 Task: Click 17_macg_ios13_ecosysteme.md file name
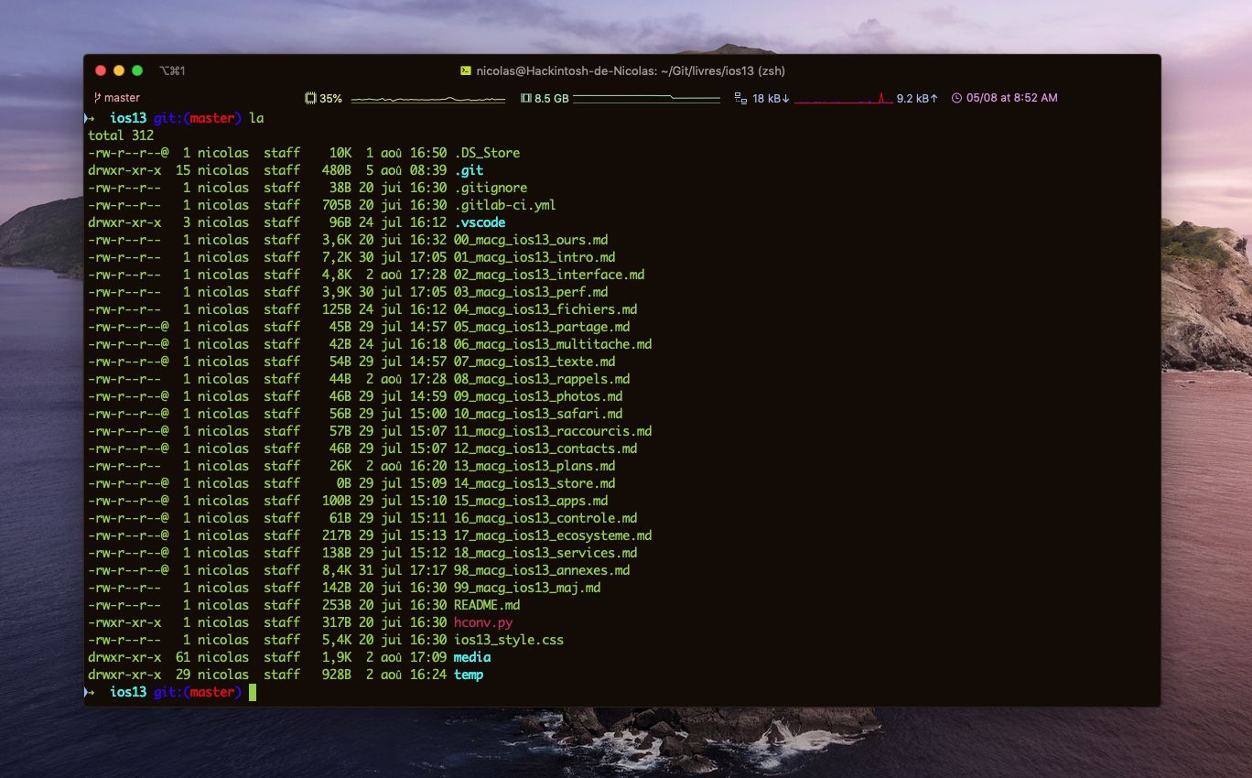553,535
